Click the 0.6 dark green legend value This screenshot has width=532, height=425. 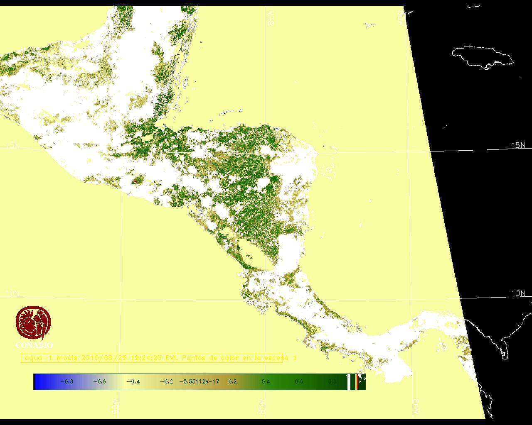pos(299,382)
